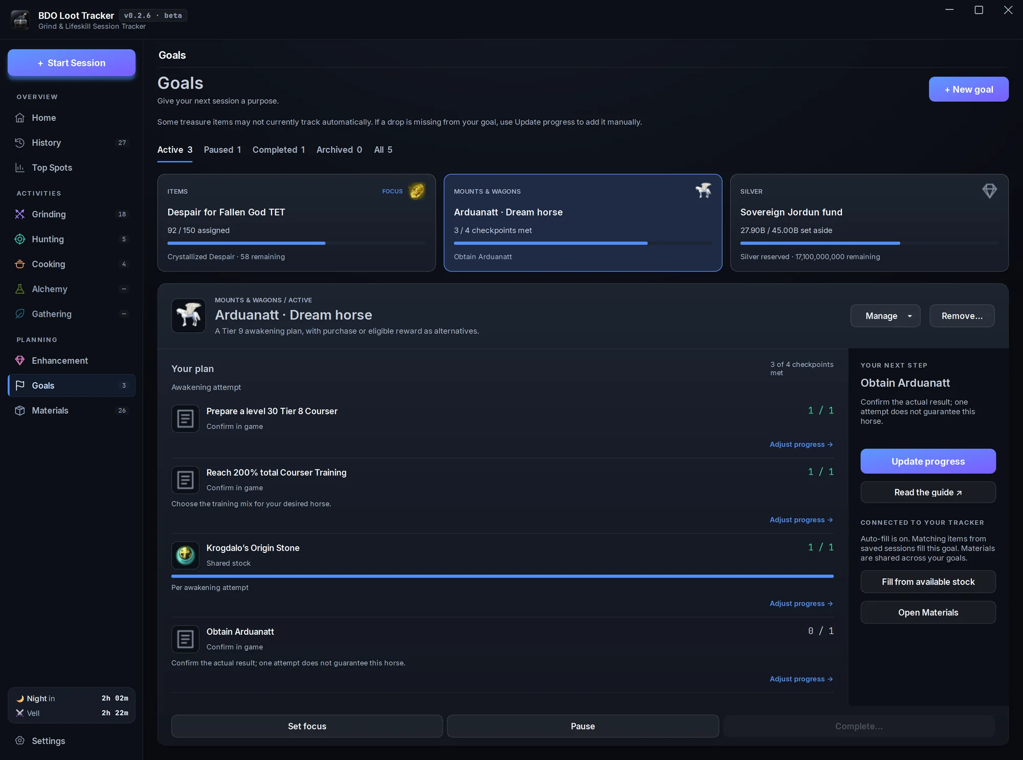Switch to the Archived goals tab
Viewport: 1023px width, 760px height.
339,150
